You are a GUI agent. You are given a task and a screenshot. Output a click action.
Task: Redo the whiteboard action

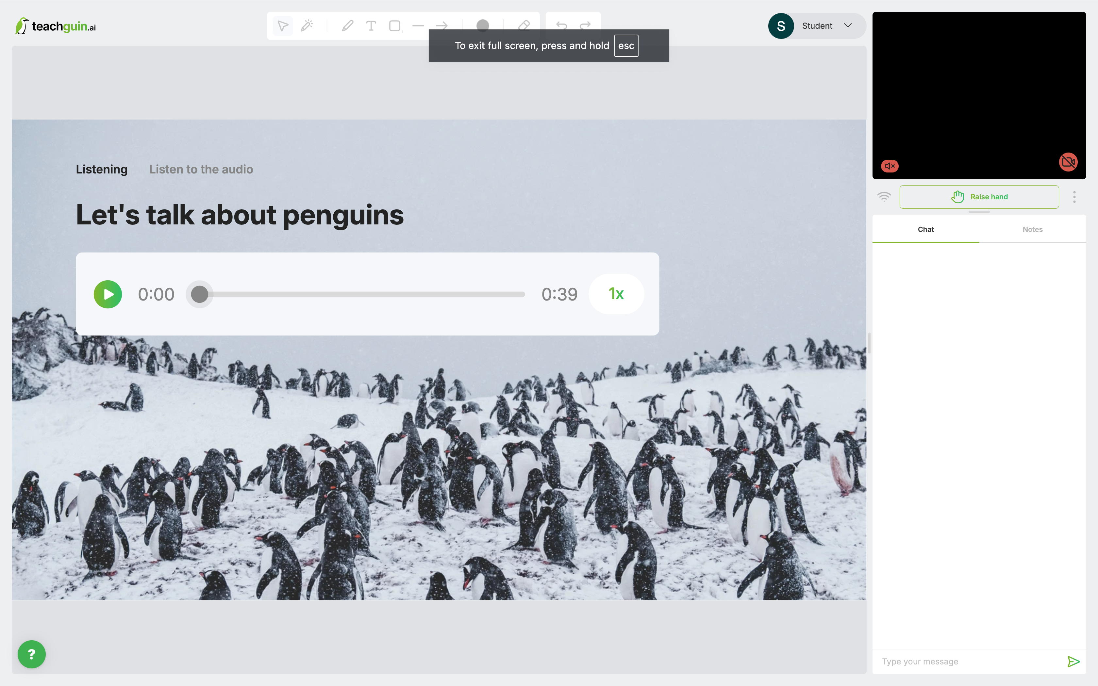[585, 26]
